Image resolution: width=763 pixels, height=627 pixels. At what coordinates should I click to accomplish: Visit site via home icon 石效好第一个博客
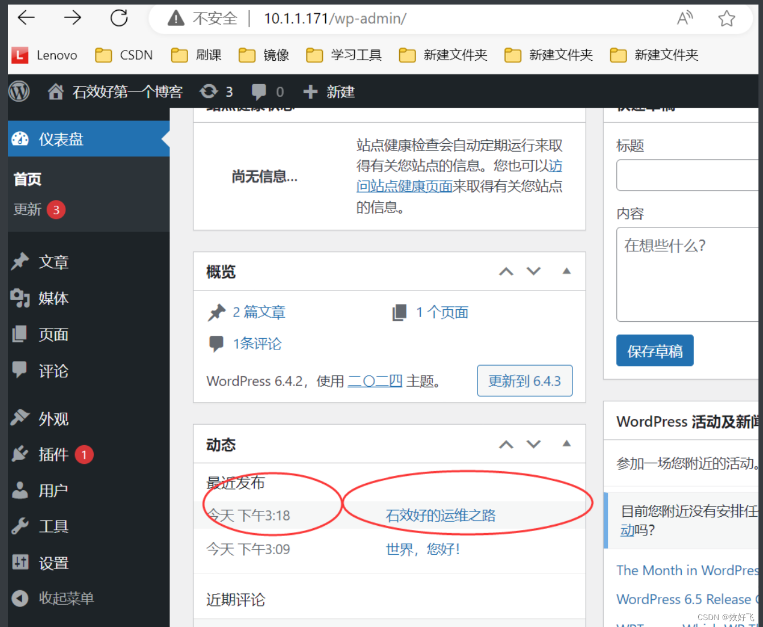tap(115, 92)
